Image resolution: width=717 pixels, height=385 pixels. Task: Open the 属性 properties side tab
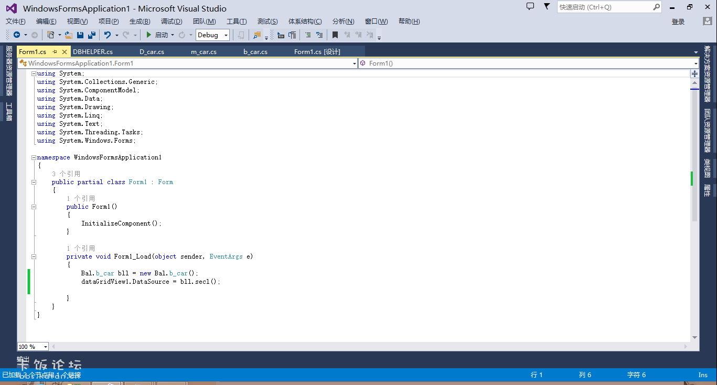click(x=708, y=190)
